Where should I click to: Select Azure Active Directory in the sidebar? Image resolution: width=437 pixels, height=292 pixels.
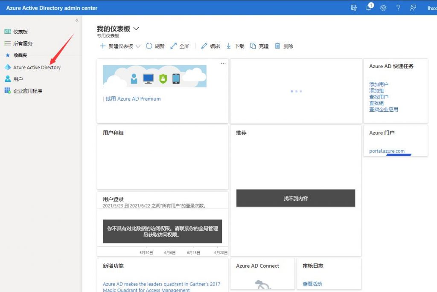(37, 67)
